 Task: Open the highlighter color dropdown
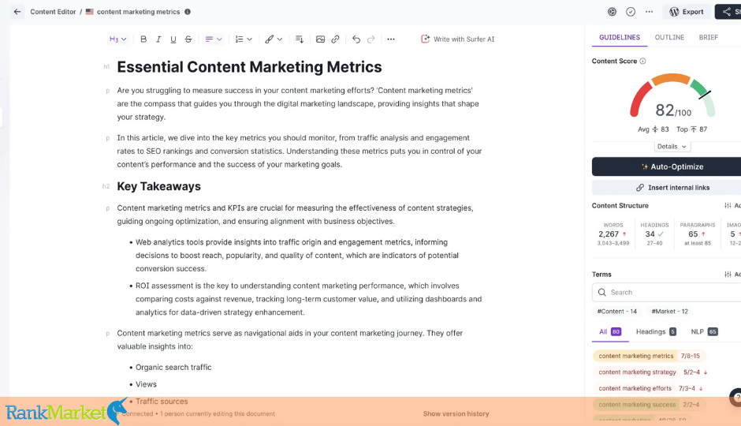click(x=274, y=39)
